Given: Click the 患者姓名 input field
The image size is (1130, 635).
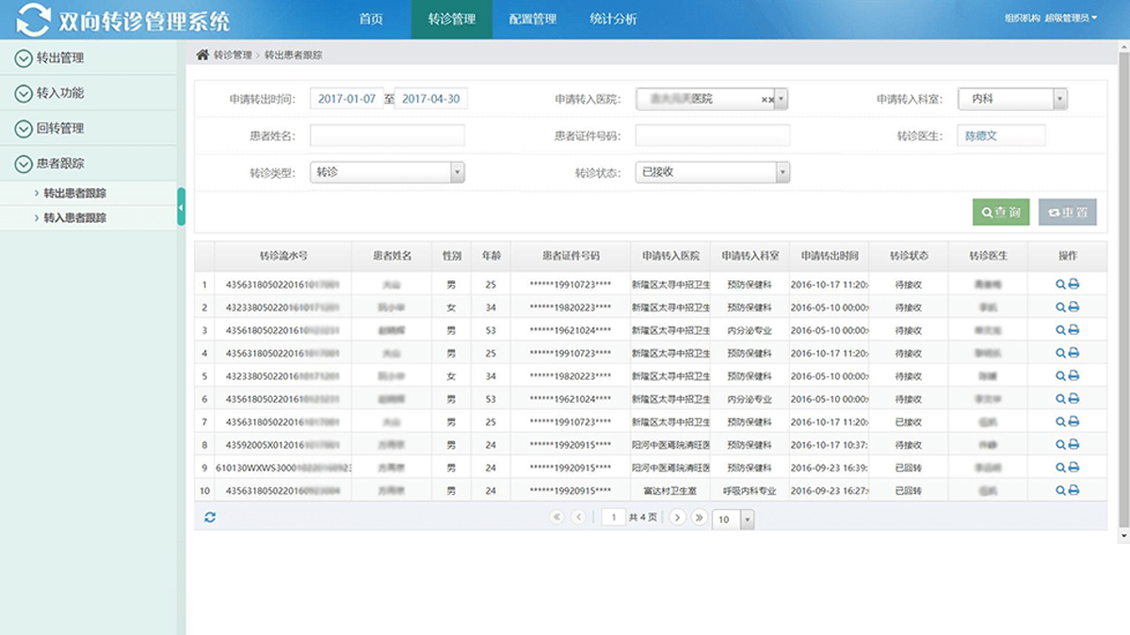Looking at the screenshot, I should click(387, 136).
